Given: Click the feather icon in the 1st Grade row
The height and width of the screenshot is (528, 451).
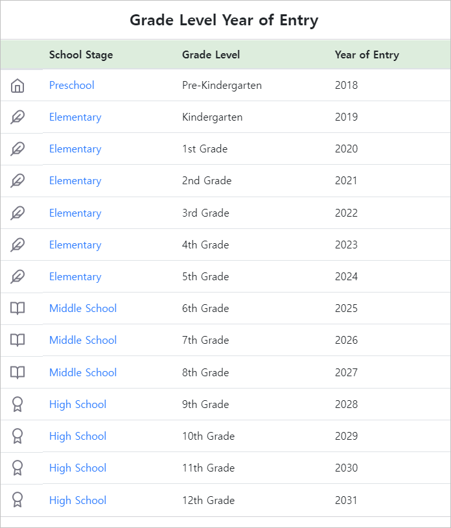Looking at the screenshot, I should [17, 149].
